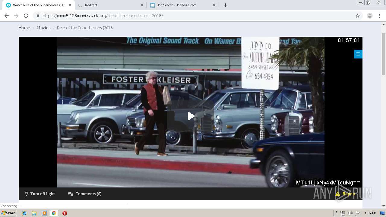This screenshot has width=386, height=217.
Task: Go to Movies breadcrumb
Action: 43,28
